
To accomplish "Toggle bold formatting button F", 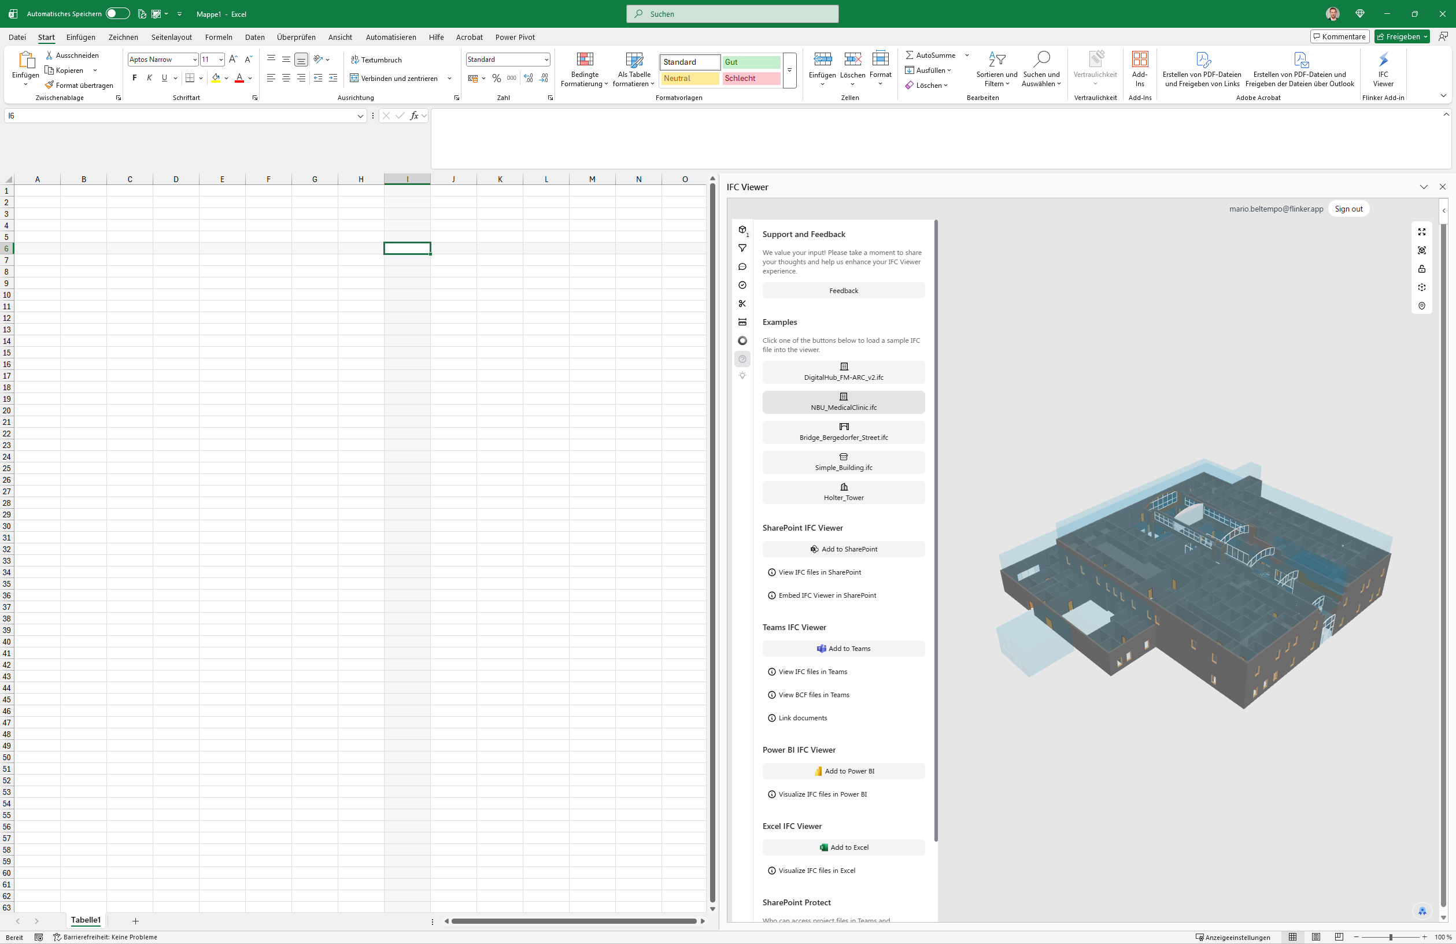I will (x=135, y=78).
